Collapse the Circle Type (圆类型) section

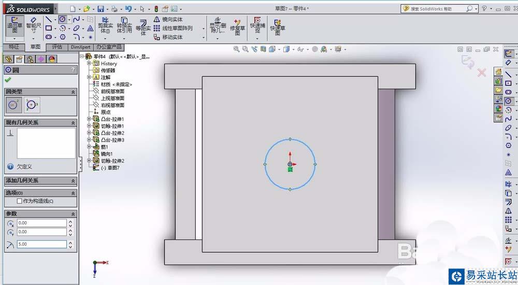tap(73, 92)
